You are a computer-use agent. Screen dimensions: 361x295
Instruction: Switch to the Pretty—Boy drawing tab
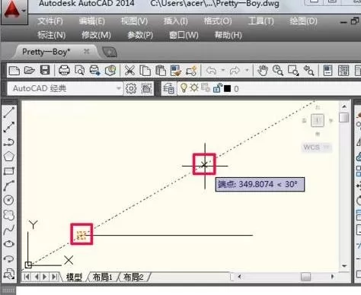(x=46, y=52)
